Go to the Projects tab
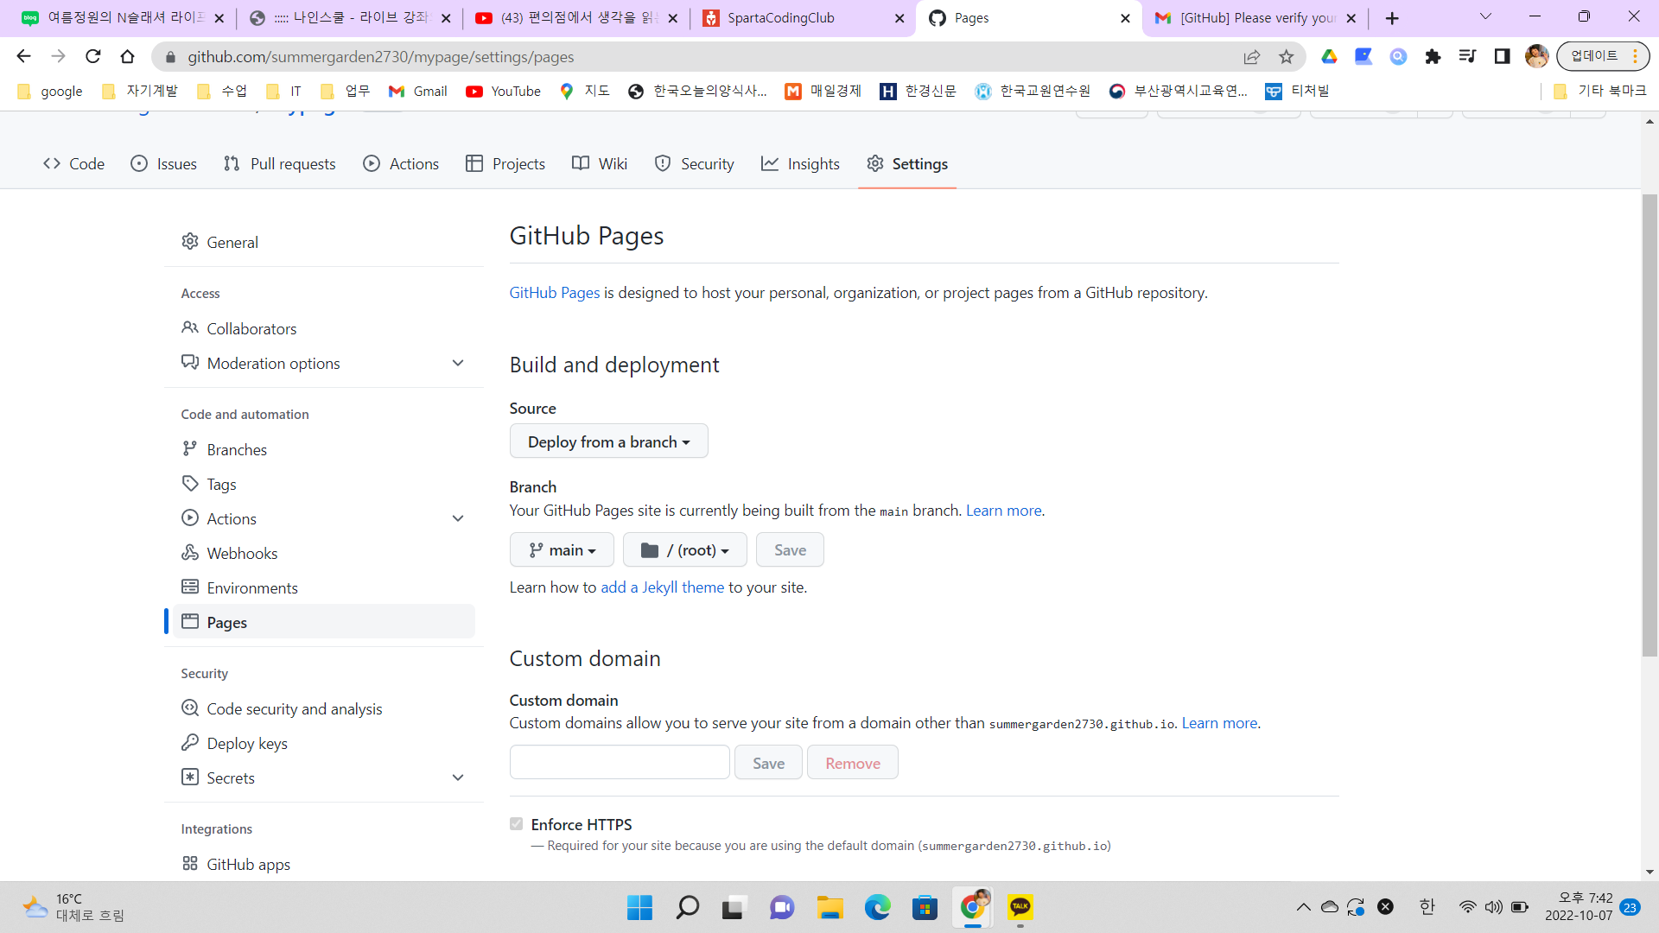Screen dimensions: 1659x933 505,164
